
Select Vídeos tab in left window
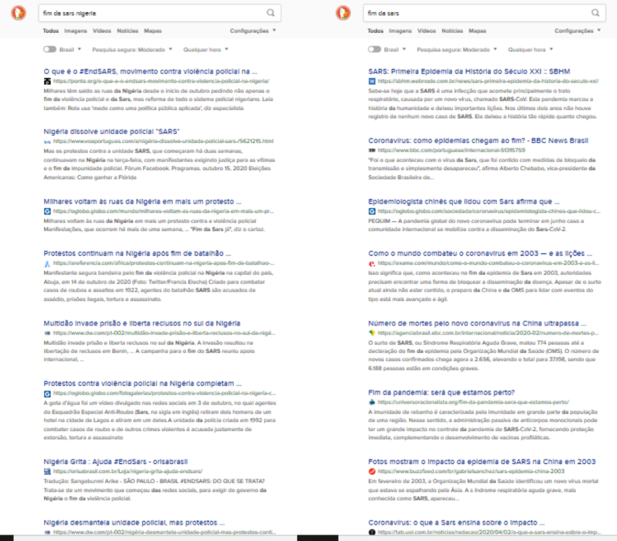[x=102, y=31]
